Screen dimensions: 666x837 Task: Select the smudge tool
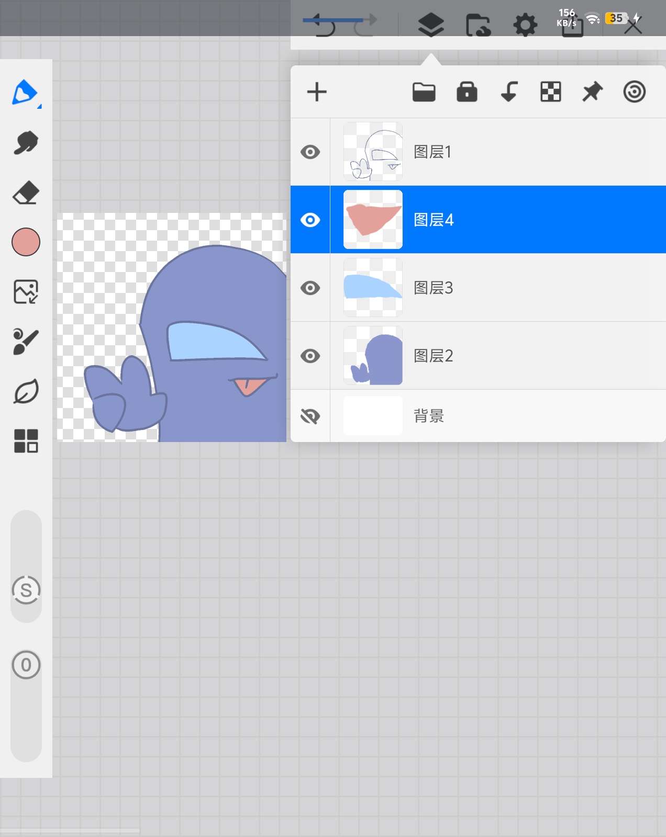pyautogui.click(x=26, y=143)
